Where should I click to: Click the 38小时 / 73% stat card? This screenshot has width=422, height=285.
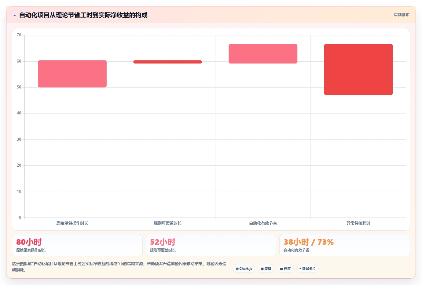(345, 245)
